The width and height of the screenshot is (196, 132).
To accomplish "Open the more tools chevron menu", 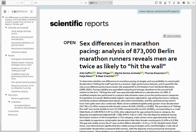I will [x=194, y=3].
